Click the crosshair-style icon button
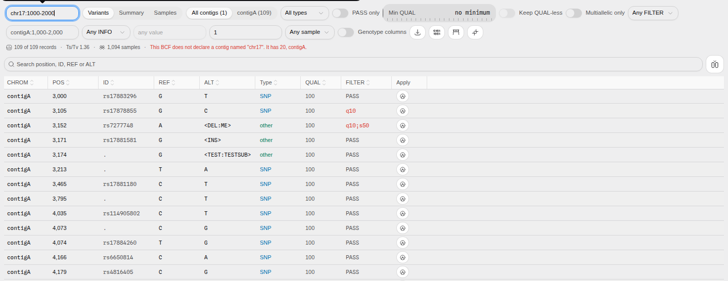728x281 pixels. (x=475, y=32)
